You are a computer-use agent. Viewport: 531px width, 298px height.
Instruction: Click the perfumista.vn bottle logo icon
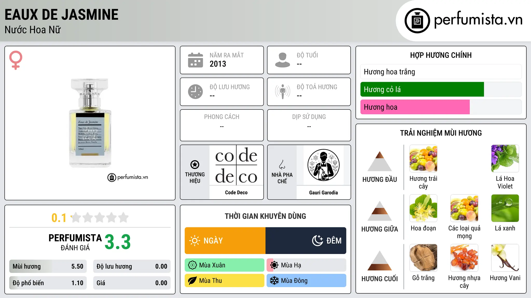coord(417,21)
